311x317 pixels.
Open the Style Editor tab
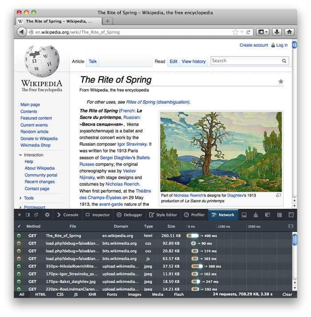(x=163, y=215)
